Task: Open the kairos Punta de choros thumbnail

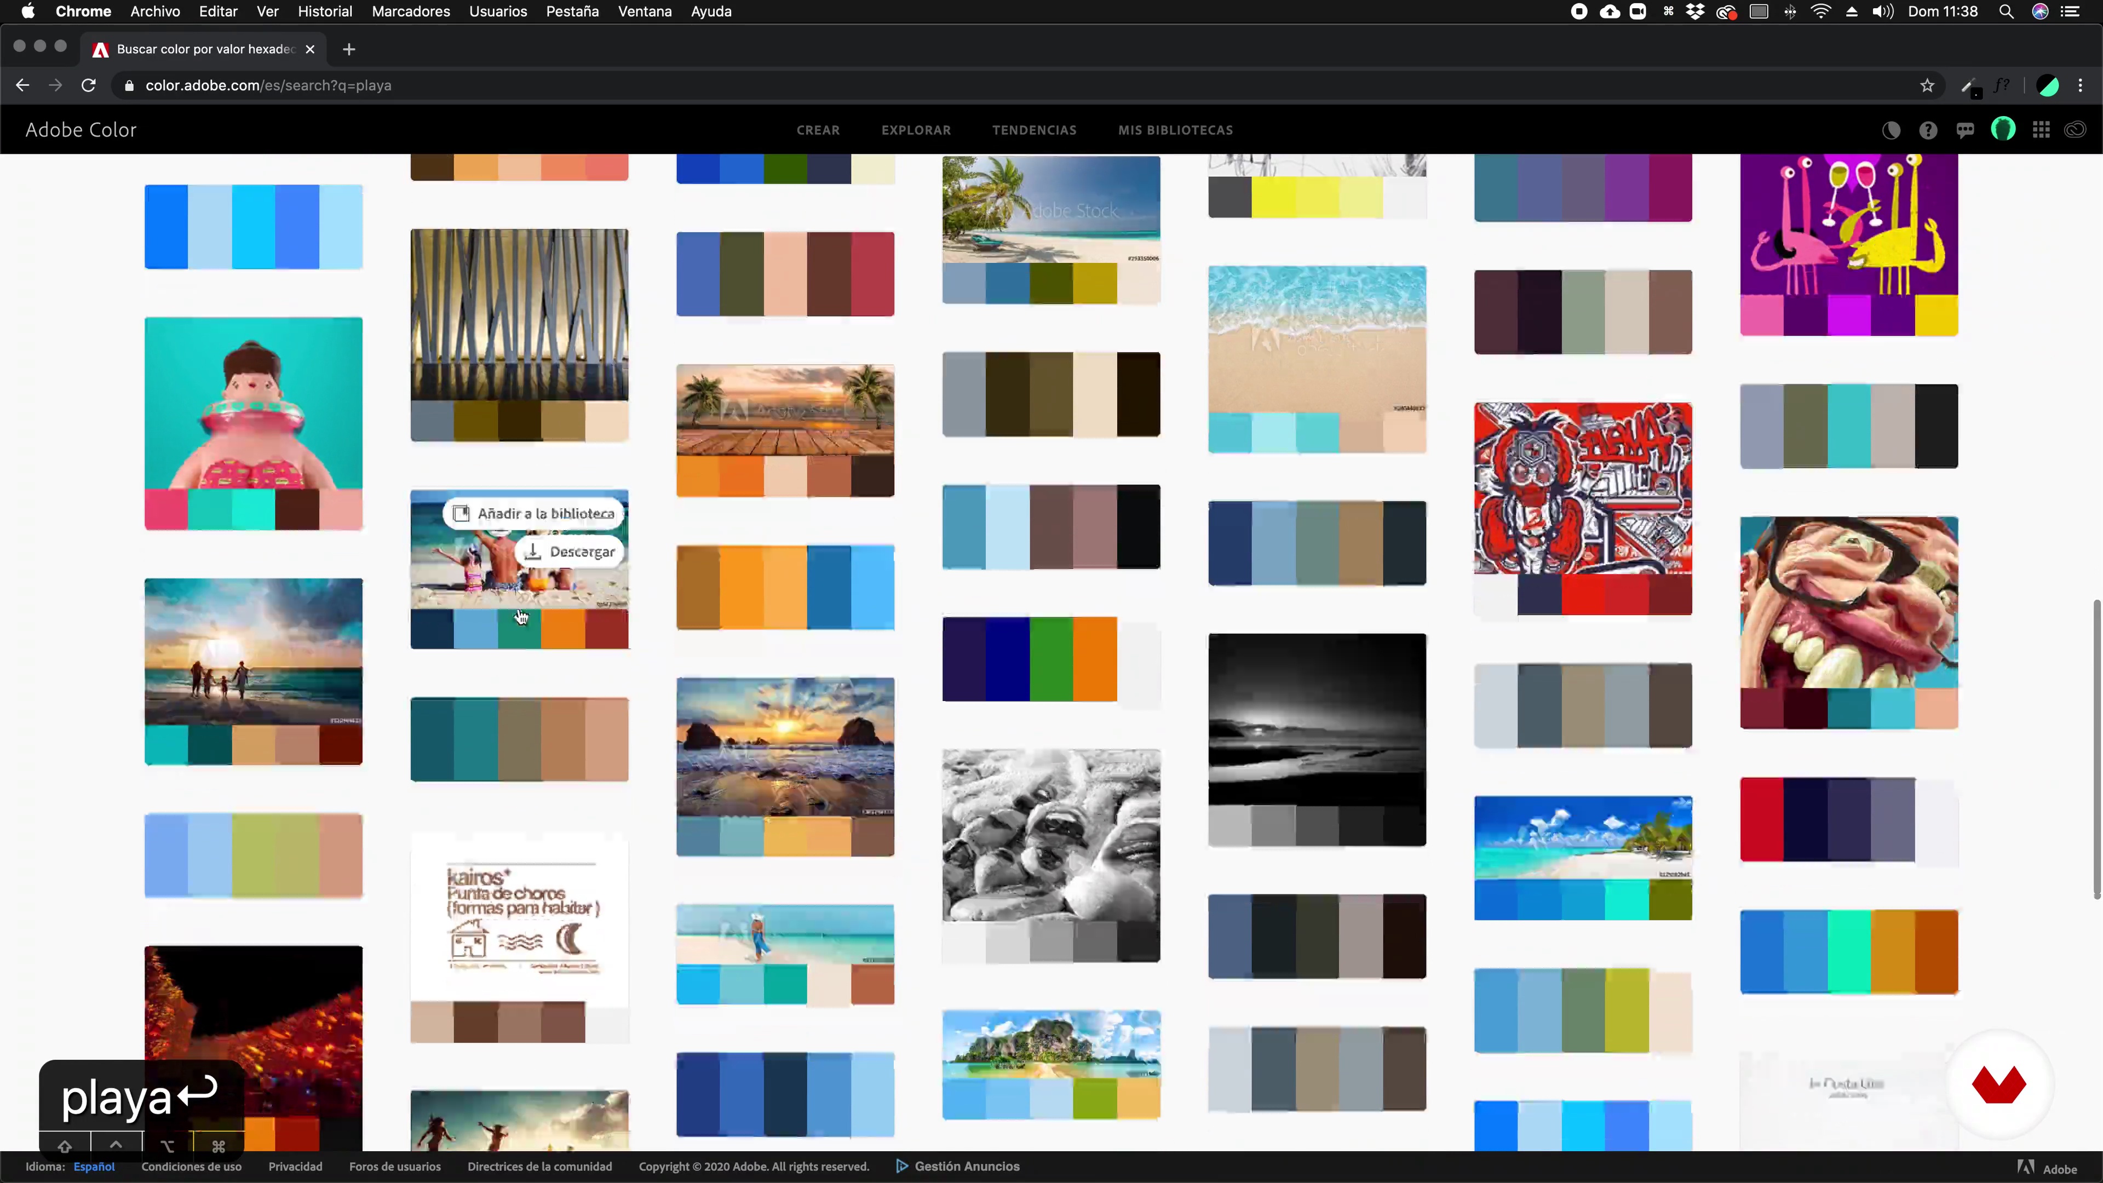Action: click(x=519, y=918)
